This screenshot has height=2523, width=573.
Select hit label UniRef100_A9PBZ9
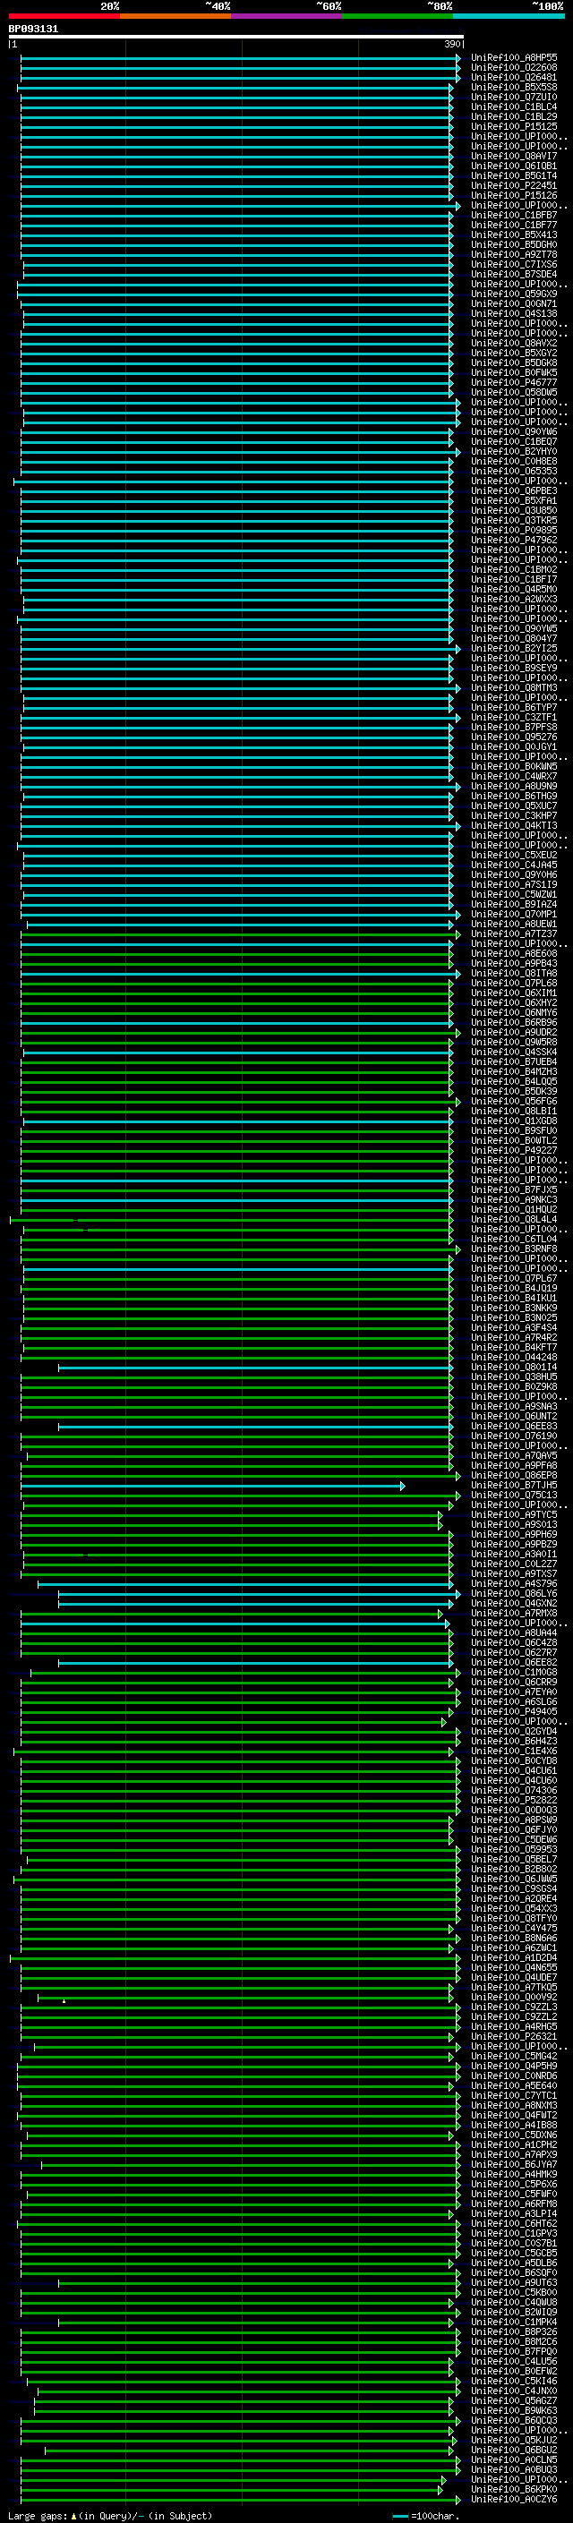click(x=514, y=1545)
